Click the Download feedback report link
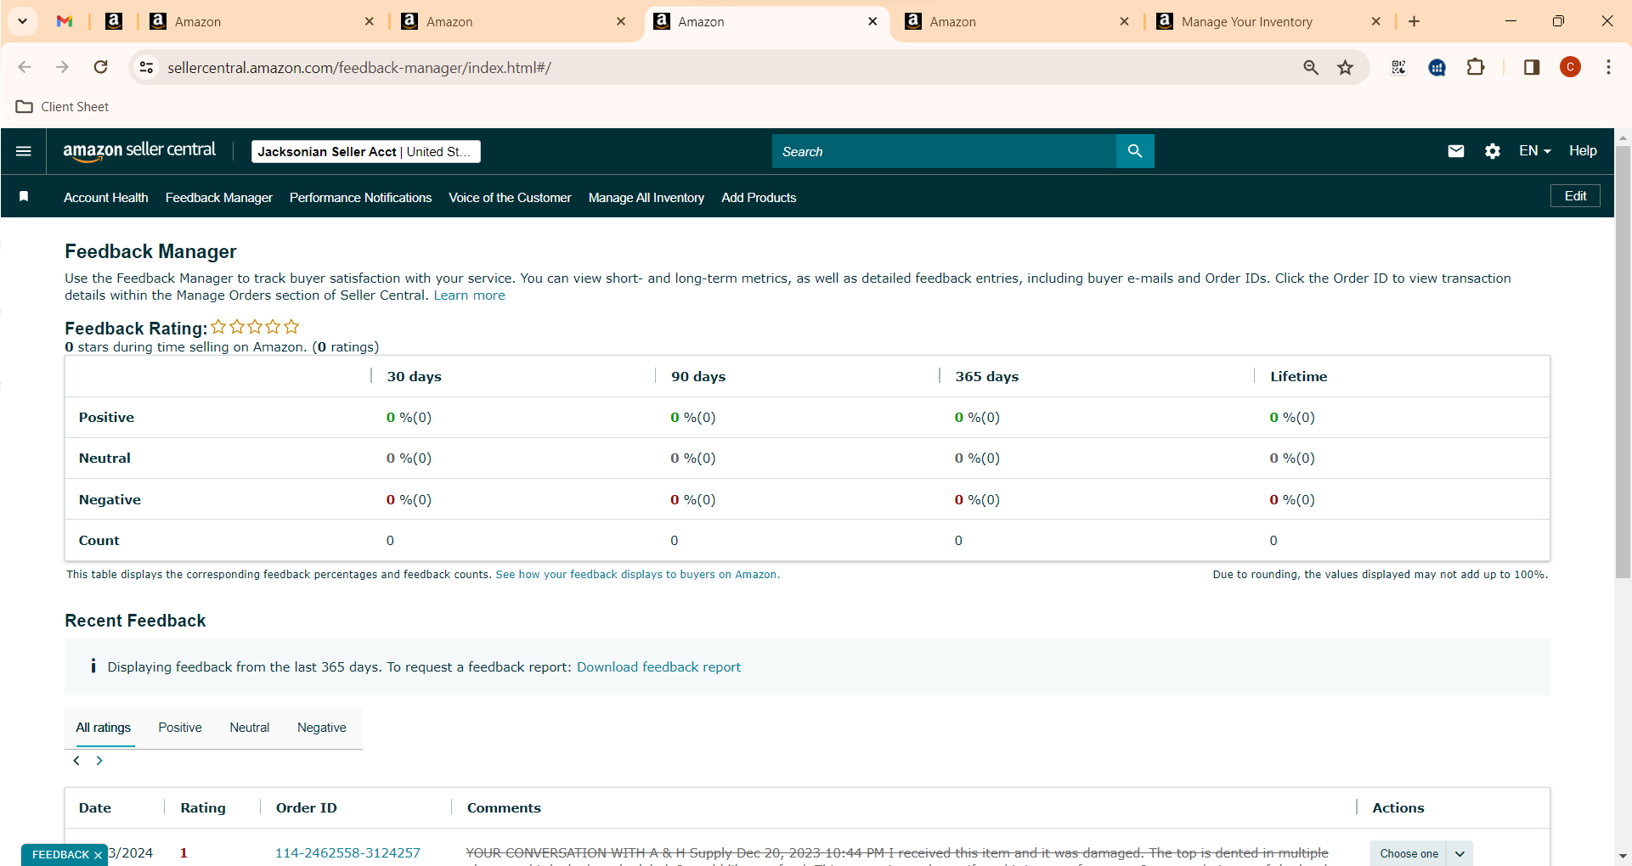This screenshot has height=866, width=1632. click(x=658, y=667)
